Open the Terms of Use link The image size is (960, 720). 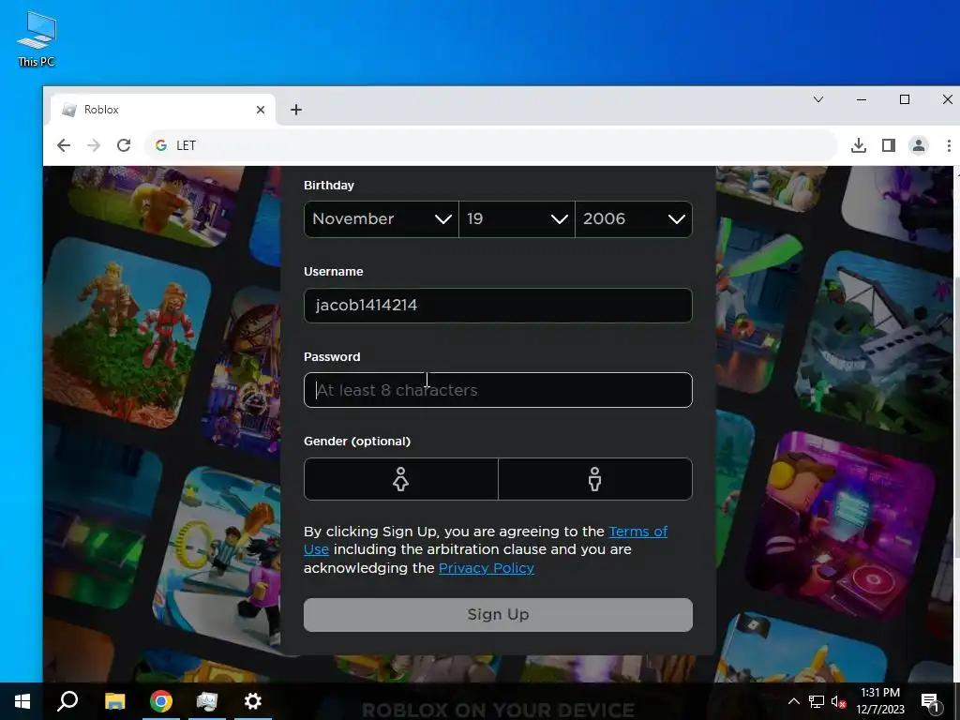tap(637, 532)
